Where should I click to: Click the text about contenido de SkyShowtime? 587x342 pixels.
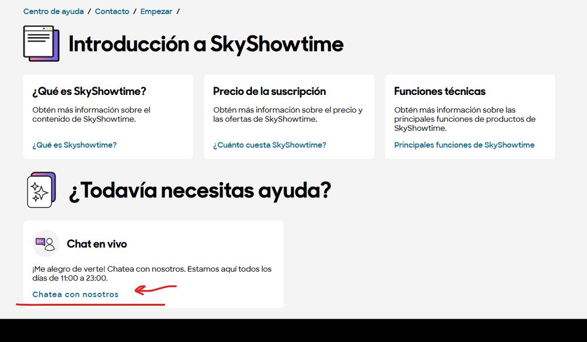point(92,115)
